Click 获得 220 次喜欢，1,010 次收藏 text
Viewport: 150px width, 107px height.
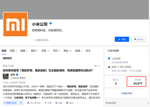(126, 71)
